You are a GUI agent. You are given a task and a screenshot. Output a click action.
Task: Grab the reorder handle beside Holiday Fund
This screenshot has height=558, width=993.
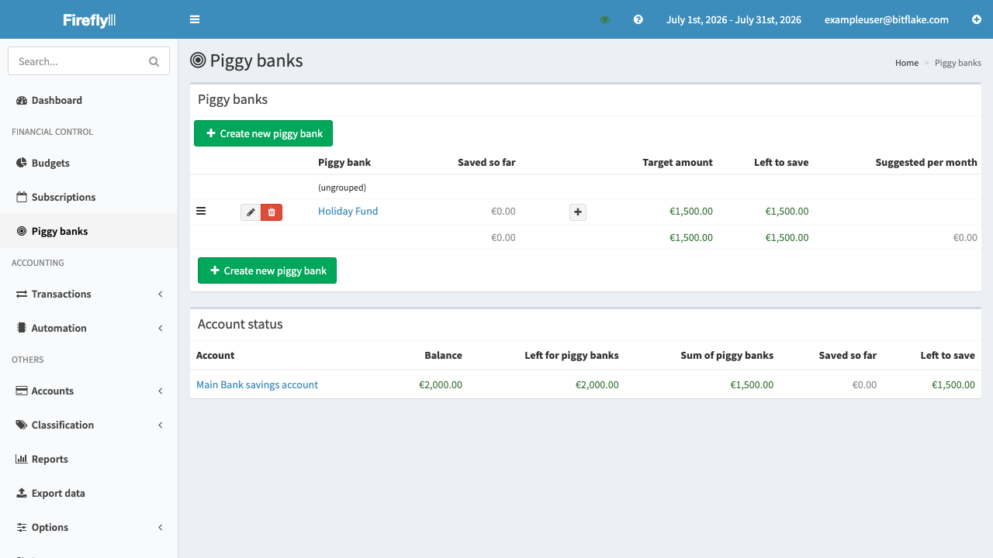click(201, 211)
